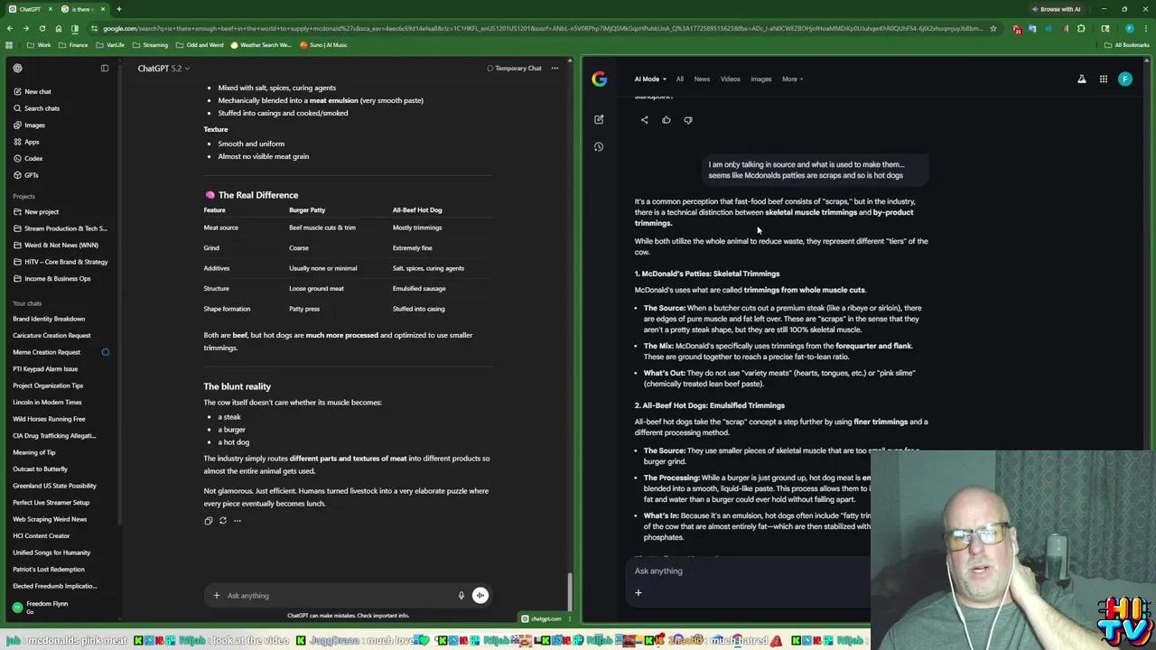This screenshot has width=1156, height=650.
Task: Switch to the News search tab
Action: (x=702, y=79)
